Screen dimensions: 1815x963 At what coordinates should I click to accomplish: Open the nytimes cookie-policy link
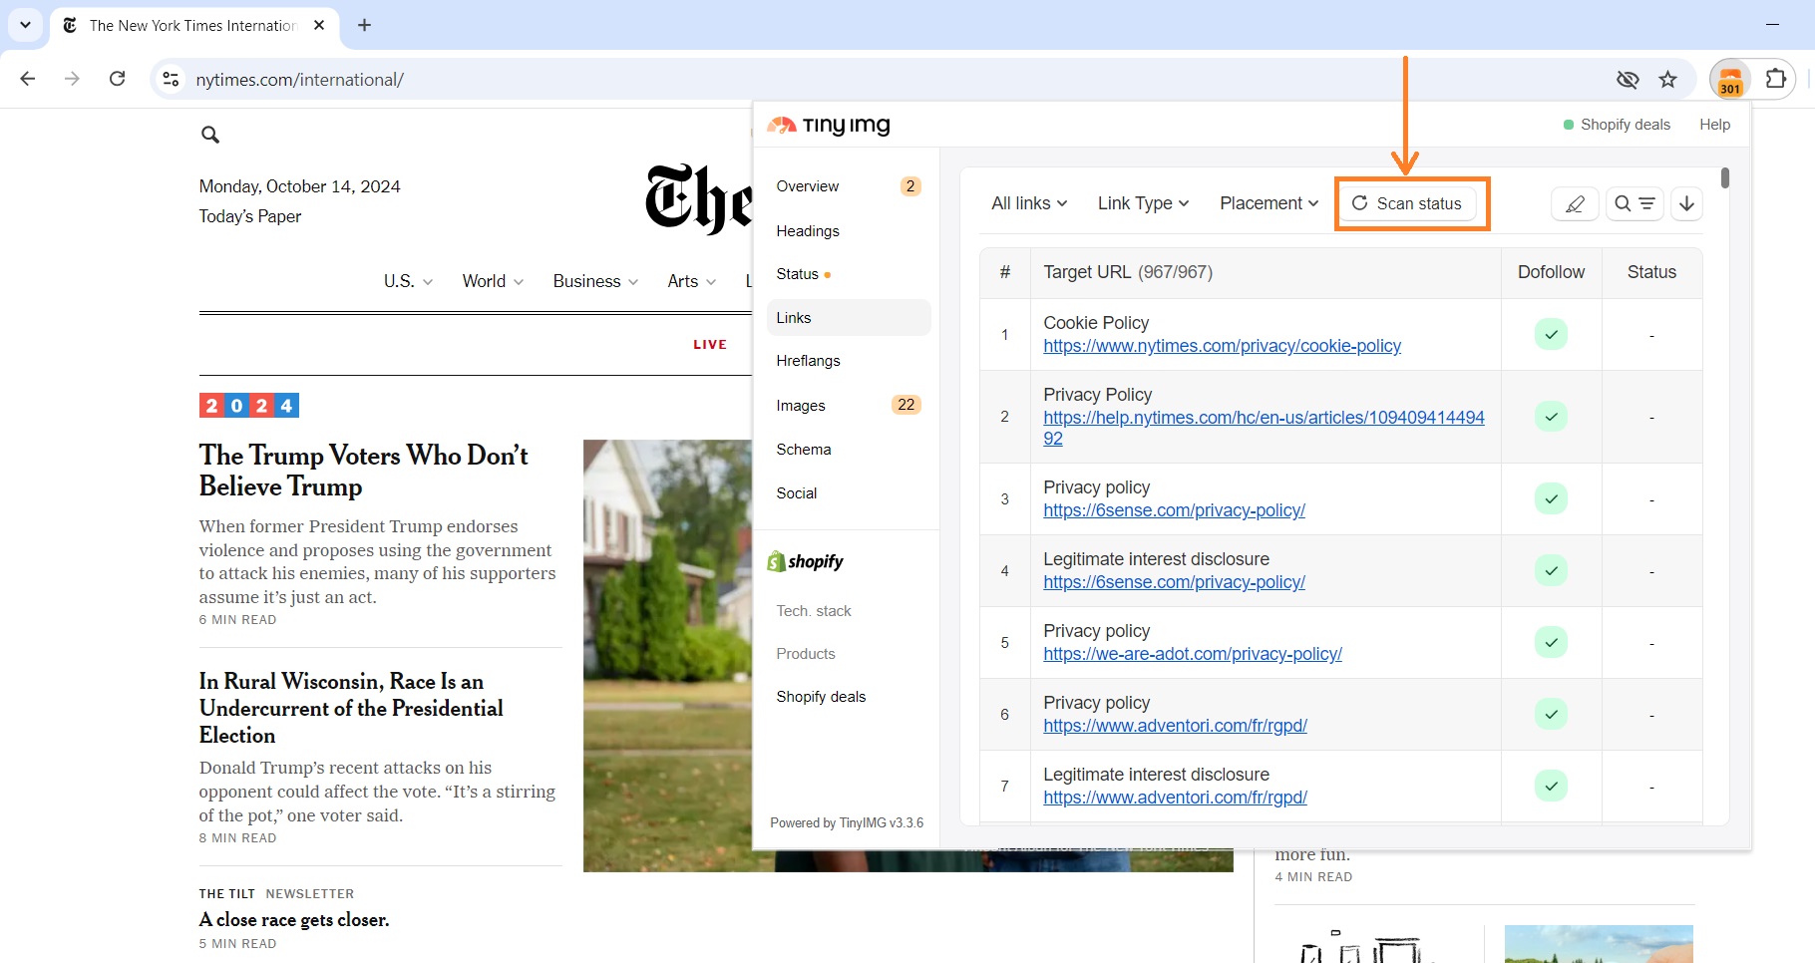(x=1221, y=346)
